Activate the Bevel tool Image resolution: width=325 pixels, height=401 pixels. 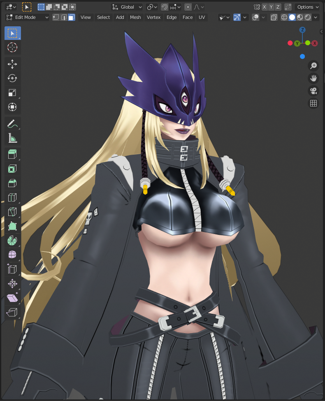[12, 183]
